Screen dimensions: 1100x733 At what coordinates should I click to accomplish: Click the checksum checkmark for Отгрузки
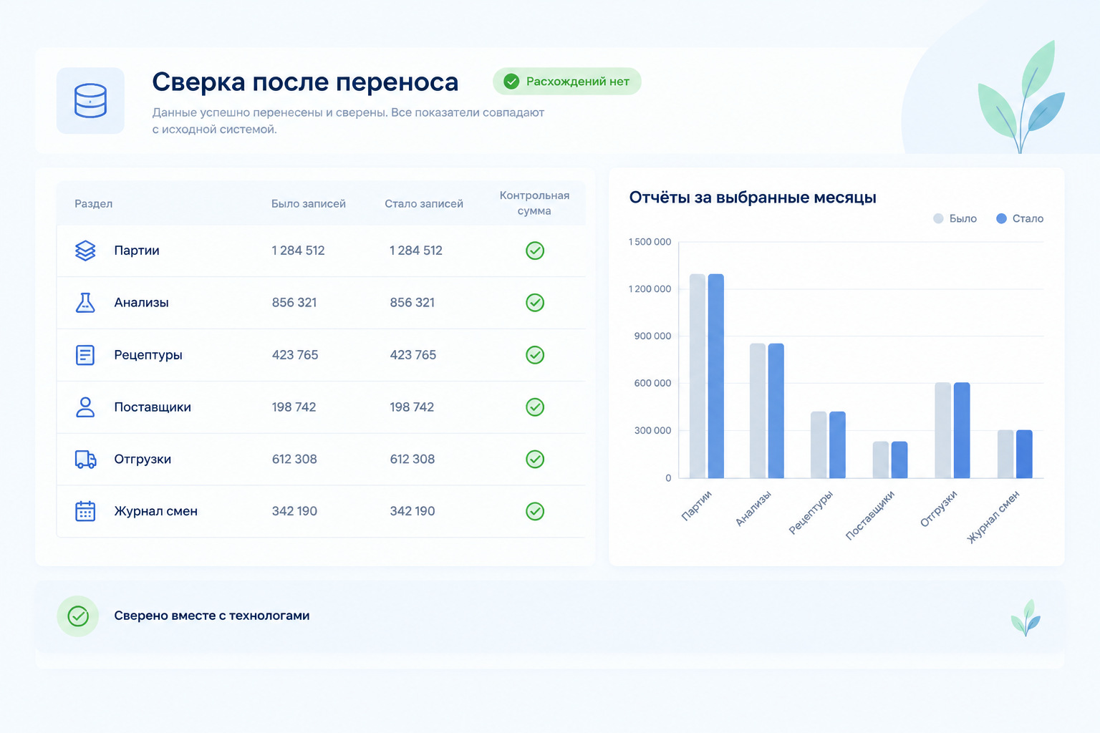pos(535,460)
